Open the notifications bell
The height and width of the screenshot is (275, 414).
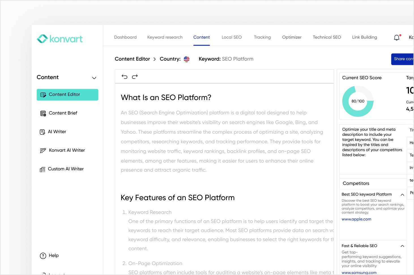pos(397,37)
